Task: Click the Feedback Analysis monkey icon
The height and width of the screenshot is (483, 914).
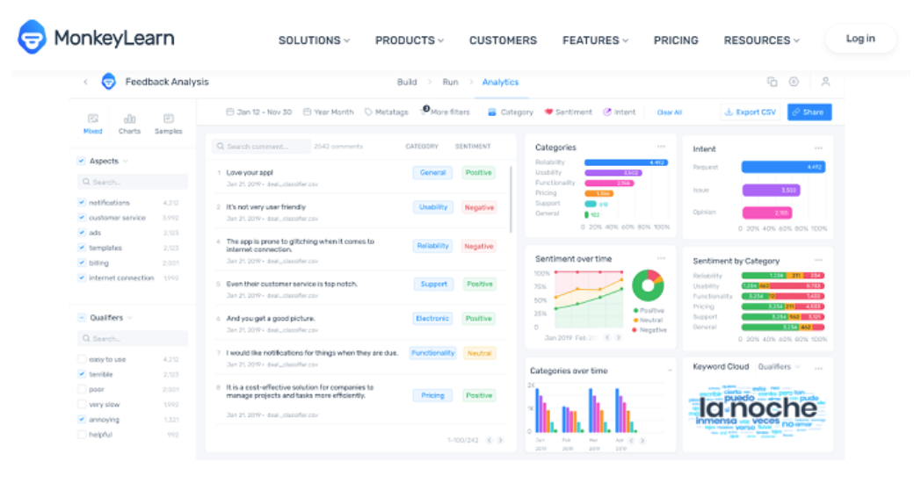Action: coord(108,82)
